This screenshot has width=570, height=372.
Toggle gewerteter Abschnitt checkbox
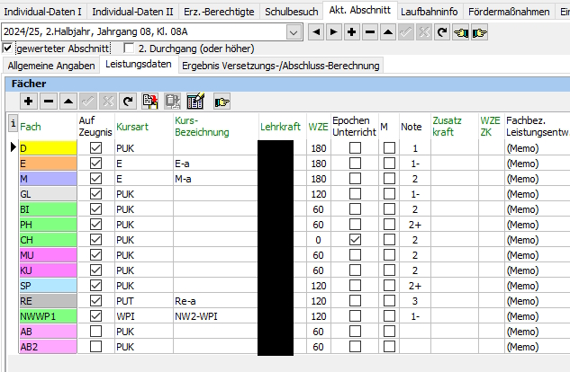(x=7, y=48)
